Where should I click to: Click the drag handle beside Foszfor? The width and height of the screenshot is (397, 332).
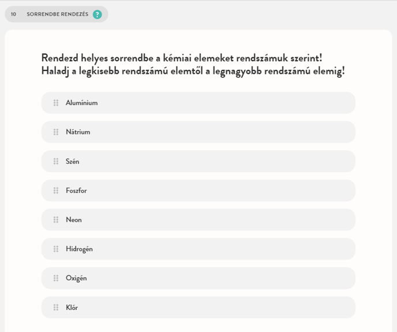(x=56, y=191)
